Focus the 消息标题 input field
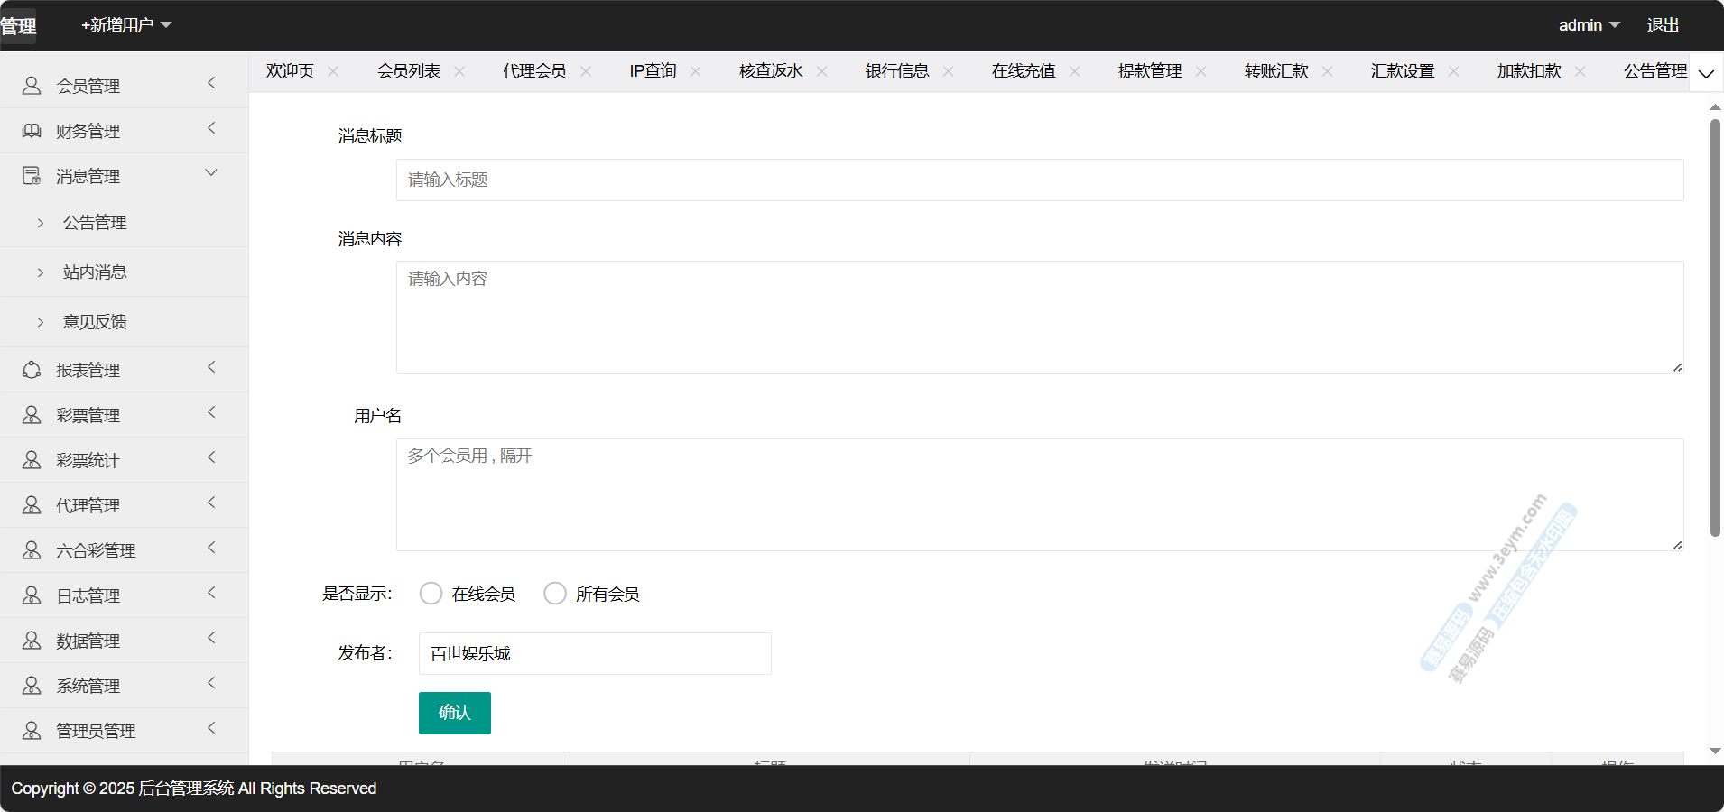The height and width of the screenshot is (812, 1724). (1039, 180)
